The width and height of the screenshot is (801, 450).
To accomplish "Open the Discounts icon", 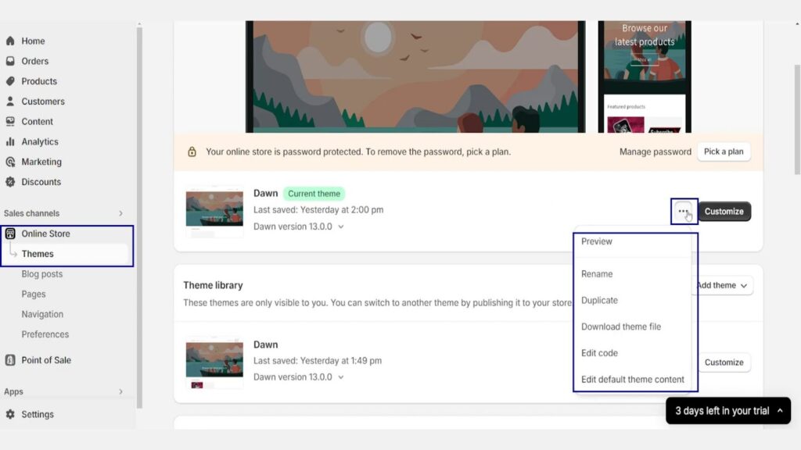I will [x=11, y=181].
